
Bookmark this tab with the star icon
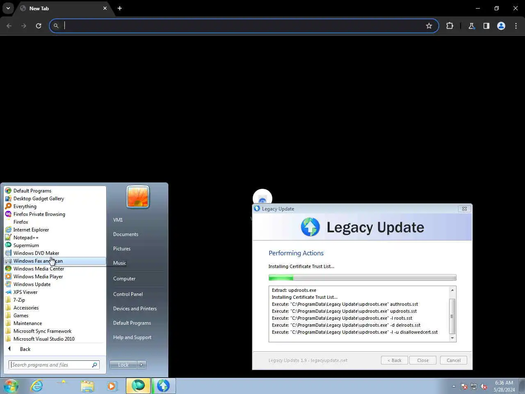tap(429, 26)
